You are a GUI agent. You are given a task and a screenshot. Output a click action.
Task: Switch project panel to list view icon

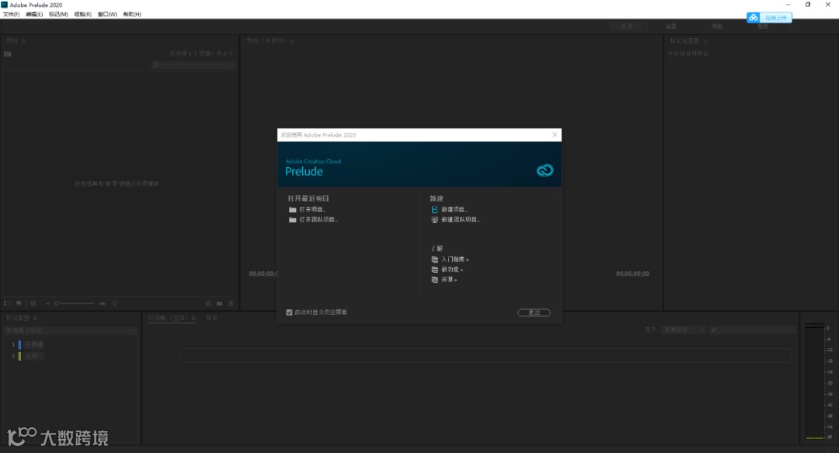tap(7, 303)
